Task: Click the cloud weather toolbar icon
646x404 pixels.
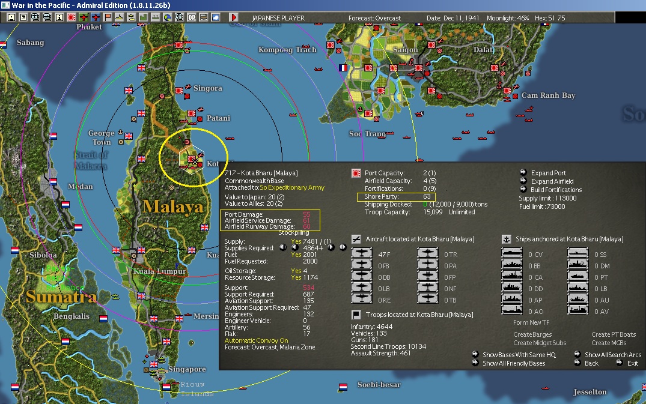Action: click(x=216, y=17)
